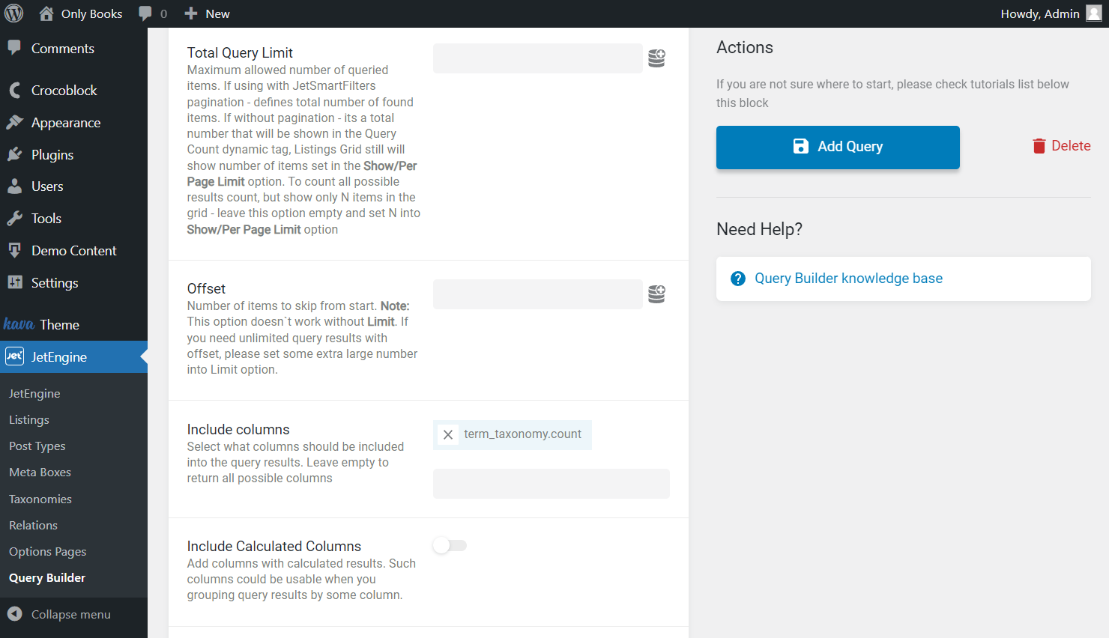The image size is (1109, 638).
Task: Click Collapse menu arrow icon
Action: [14, 614]
